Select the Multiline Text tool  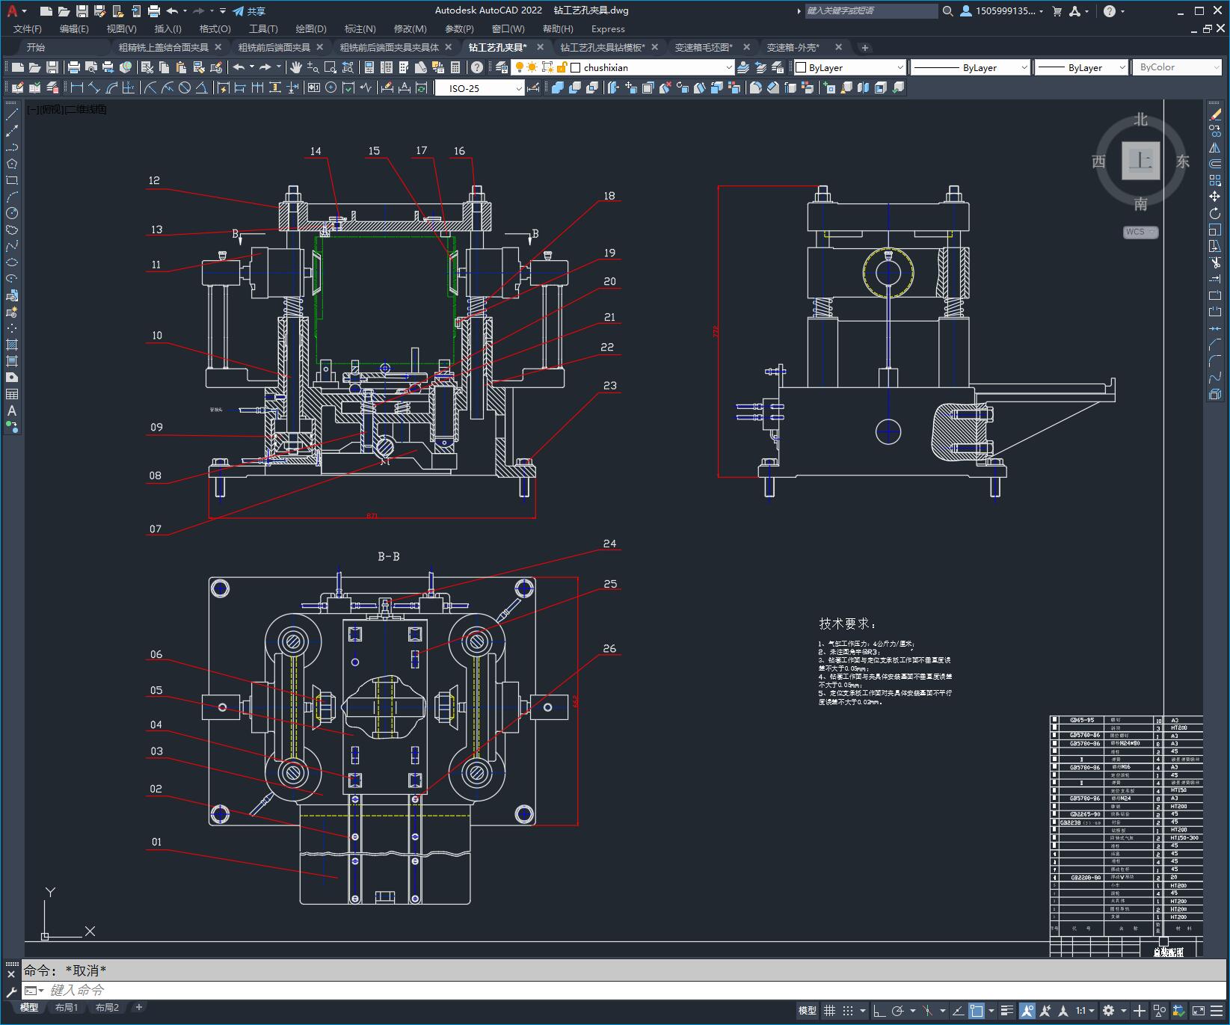[12, 410]
